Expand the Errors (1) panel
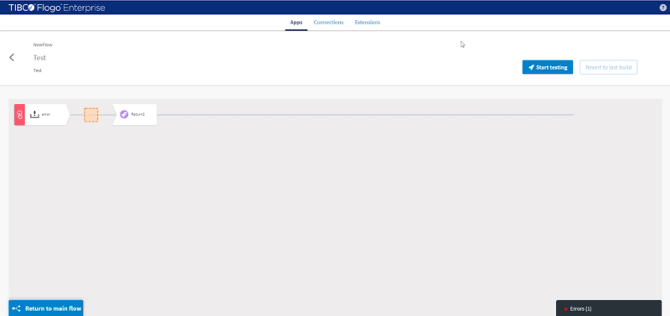This screenshot has width=670, height=316. (x=609, y=308)
